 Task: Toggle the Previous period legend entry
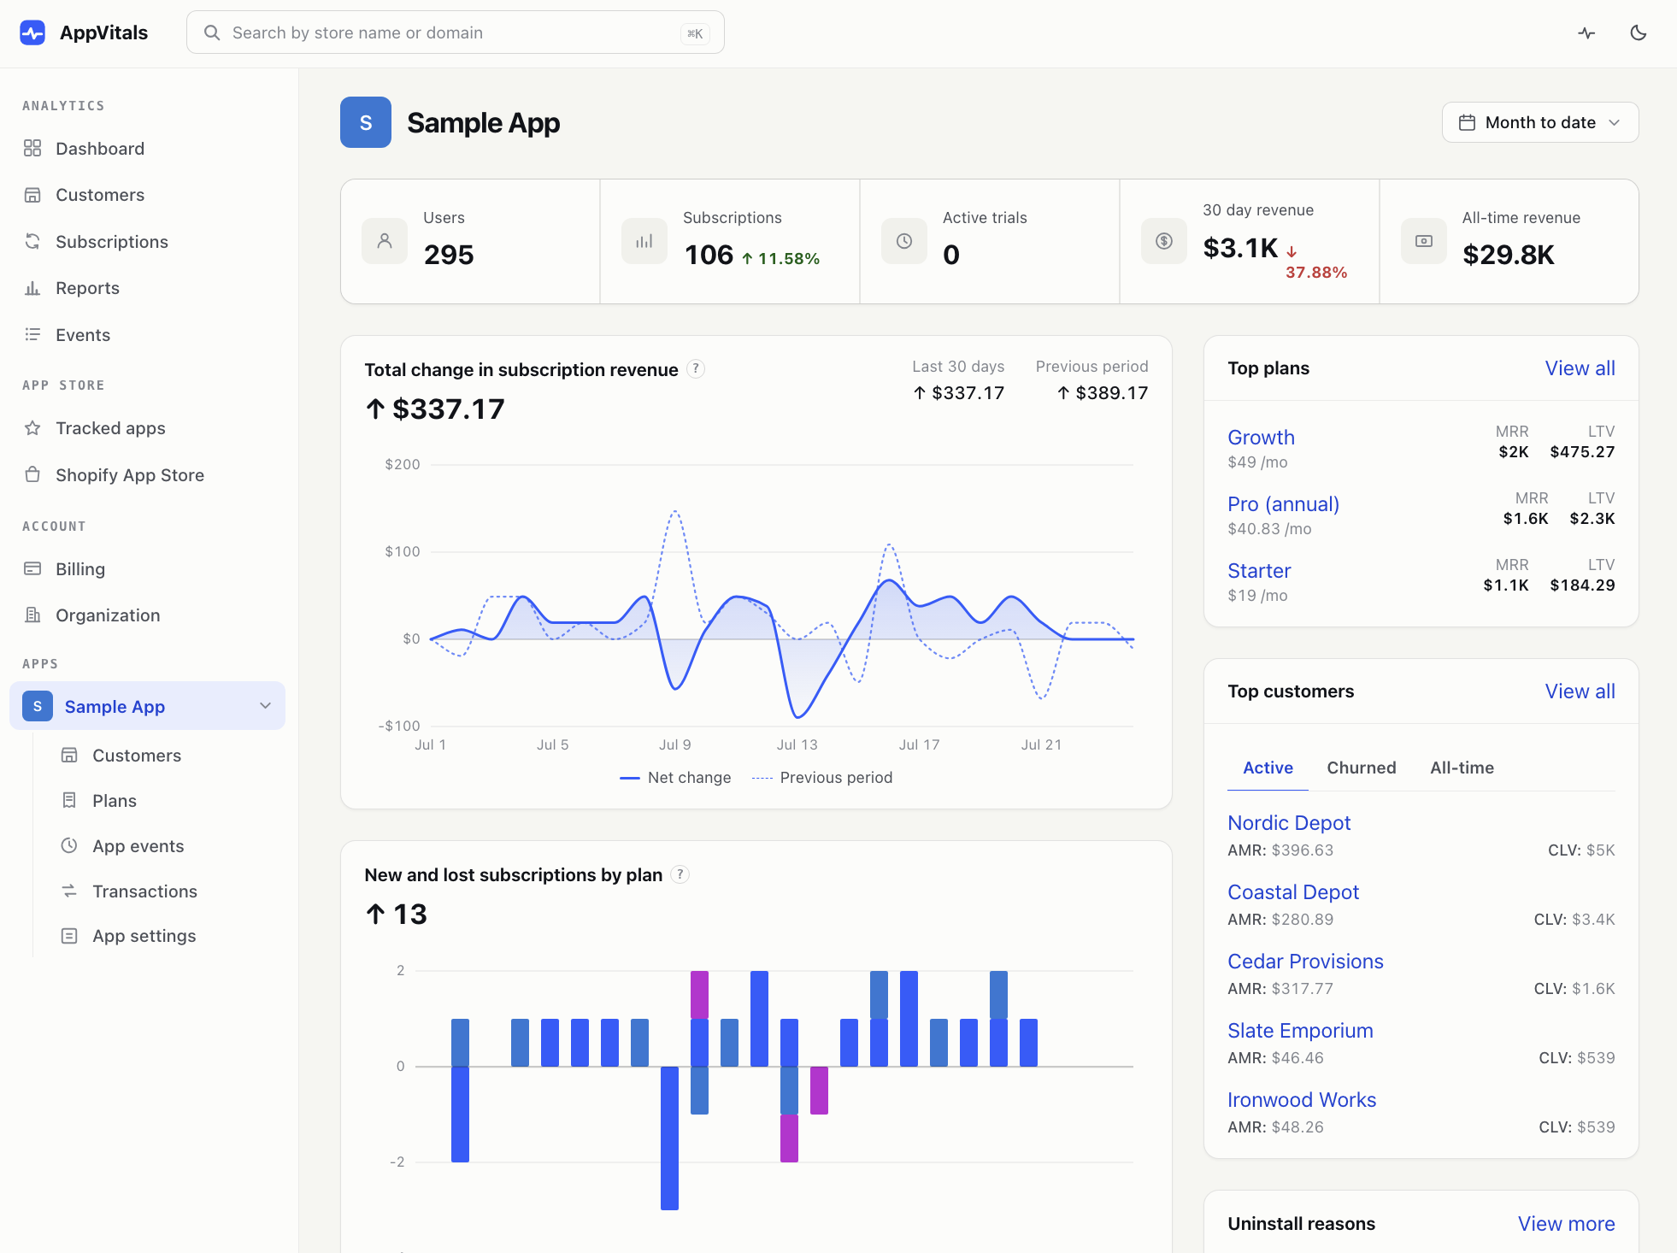click(x=822, y=778)
